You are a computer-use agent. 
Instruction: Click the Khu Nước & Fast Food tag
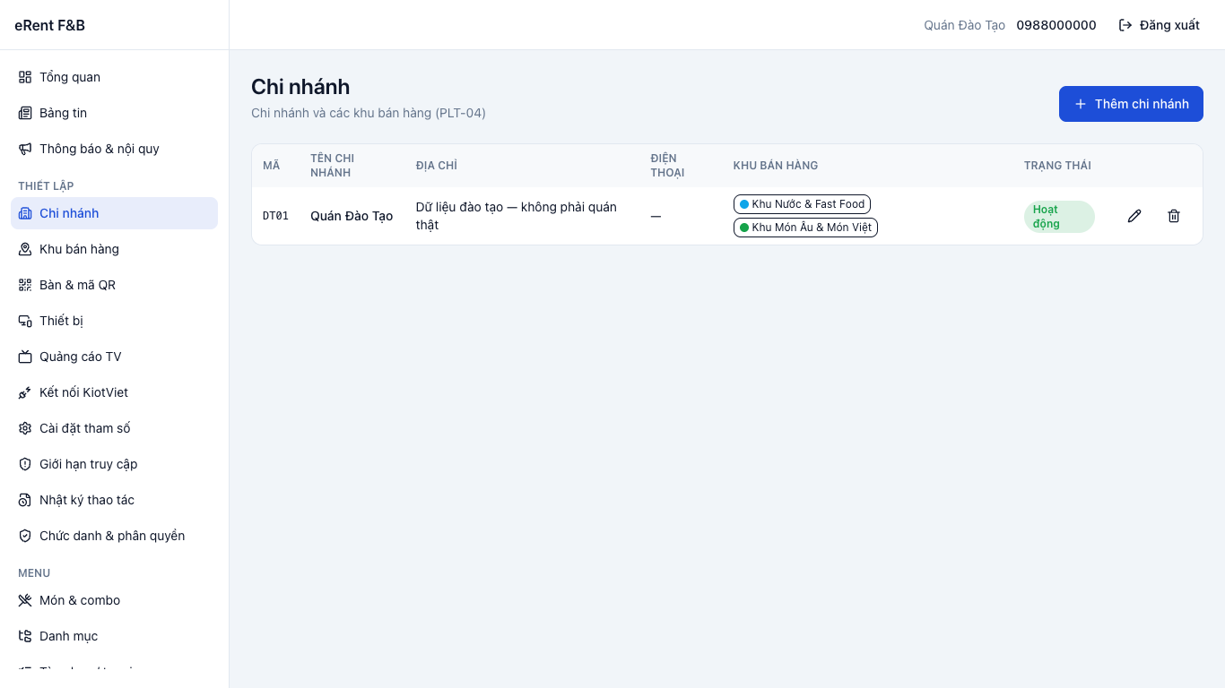[802, 204]
